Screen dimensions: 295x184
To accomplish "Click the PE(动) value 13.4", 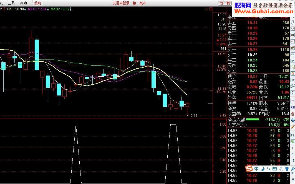I will [x=285, y=114].
